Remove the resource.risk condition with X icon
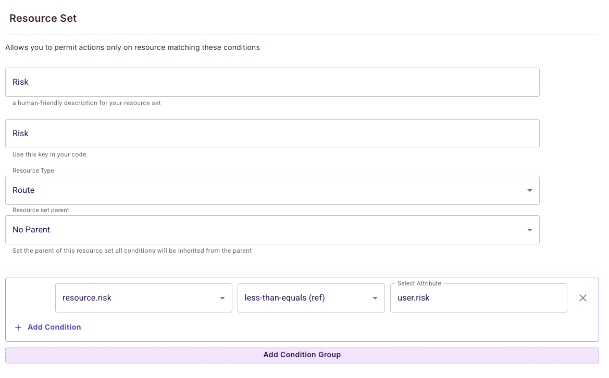This screenshot has width=609, height=378. tap(582, 298)
